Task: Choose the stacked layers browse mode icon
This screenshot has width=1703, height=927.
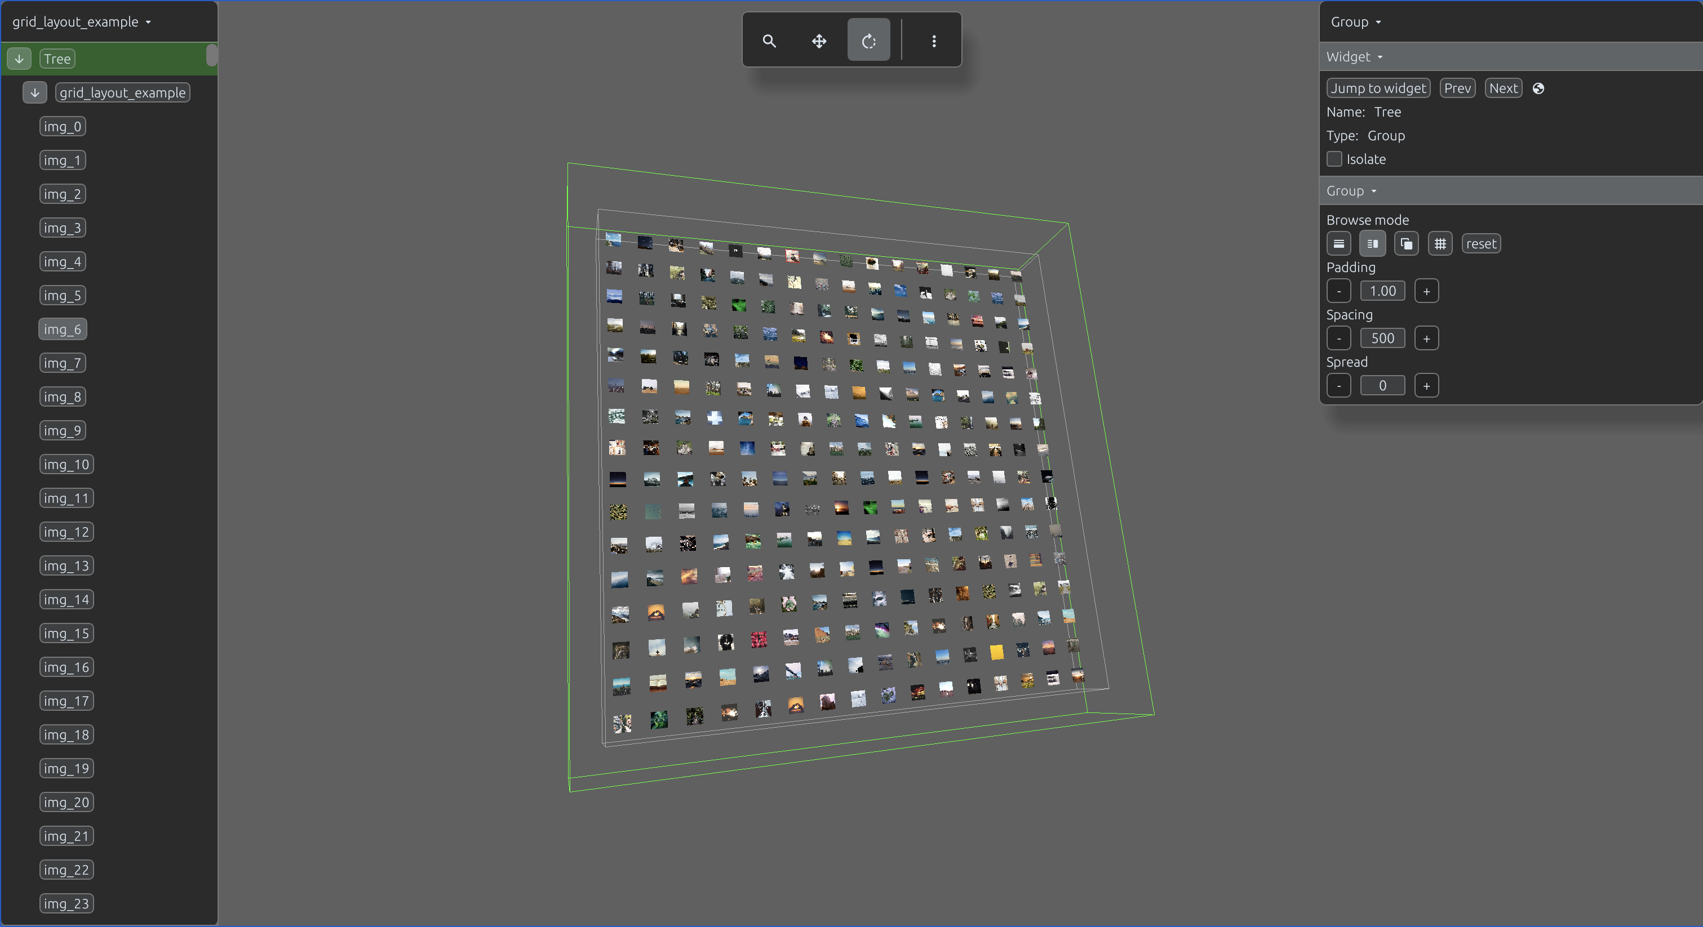Action: pyautogui.click(x=1406, y=244)
